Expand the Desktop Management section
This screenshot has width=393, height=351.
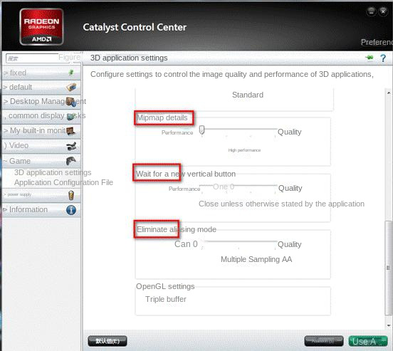click(41, 102)
